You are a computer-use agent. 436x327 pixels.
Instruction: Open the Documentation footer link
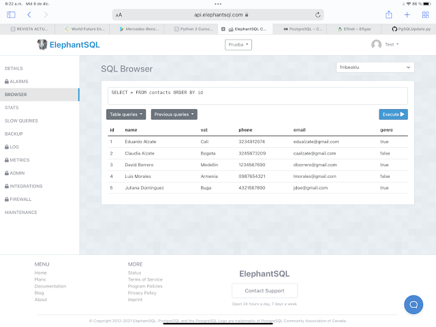pos(50,286)
